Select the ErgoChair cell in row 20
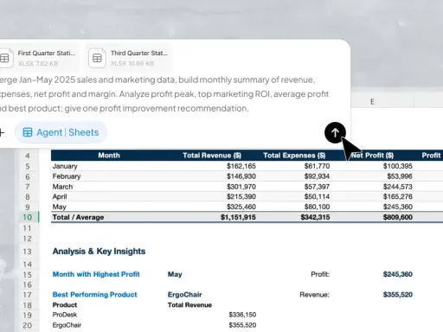443x332 pixels. pyautogui.click(x=67, y=325)
